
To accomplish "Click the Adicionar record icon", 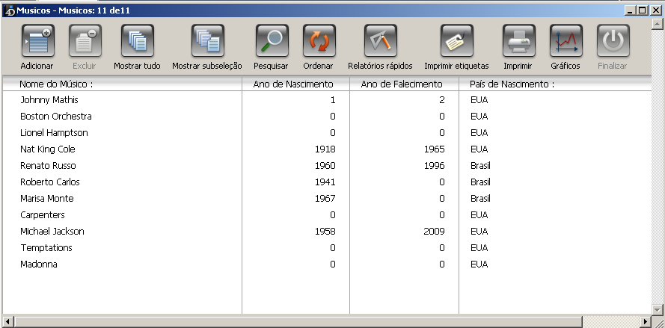I will (37, 41).
